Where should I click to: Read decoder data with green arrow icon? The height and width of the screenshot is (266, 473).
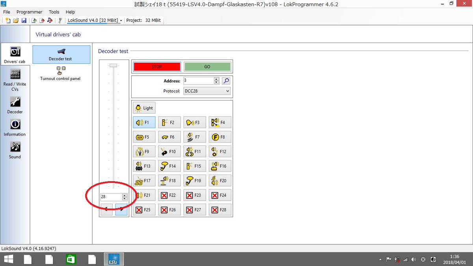point(34,20)
